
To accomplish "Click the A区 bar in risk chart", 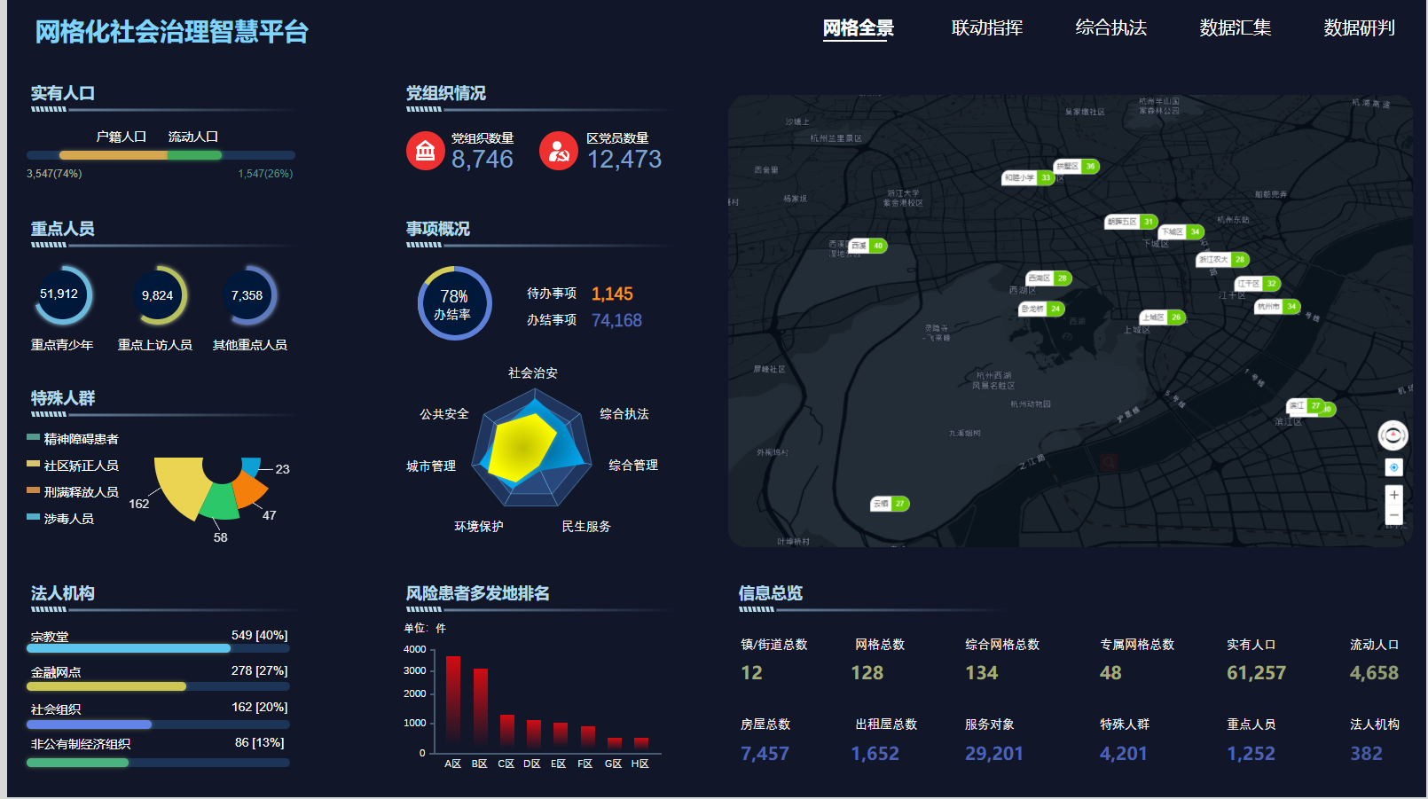I will click(453, 703).
